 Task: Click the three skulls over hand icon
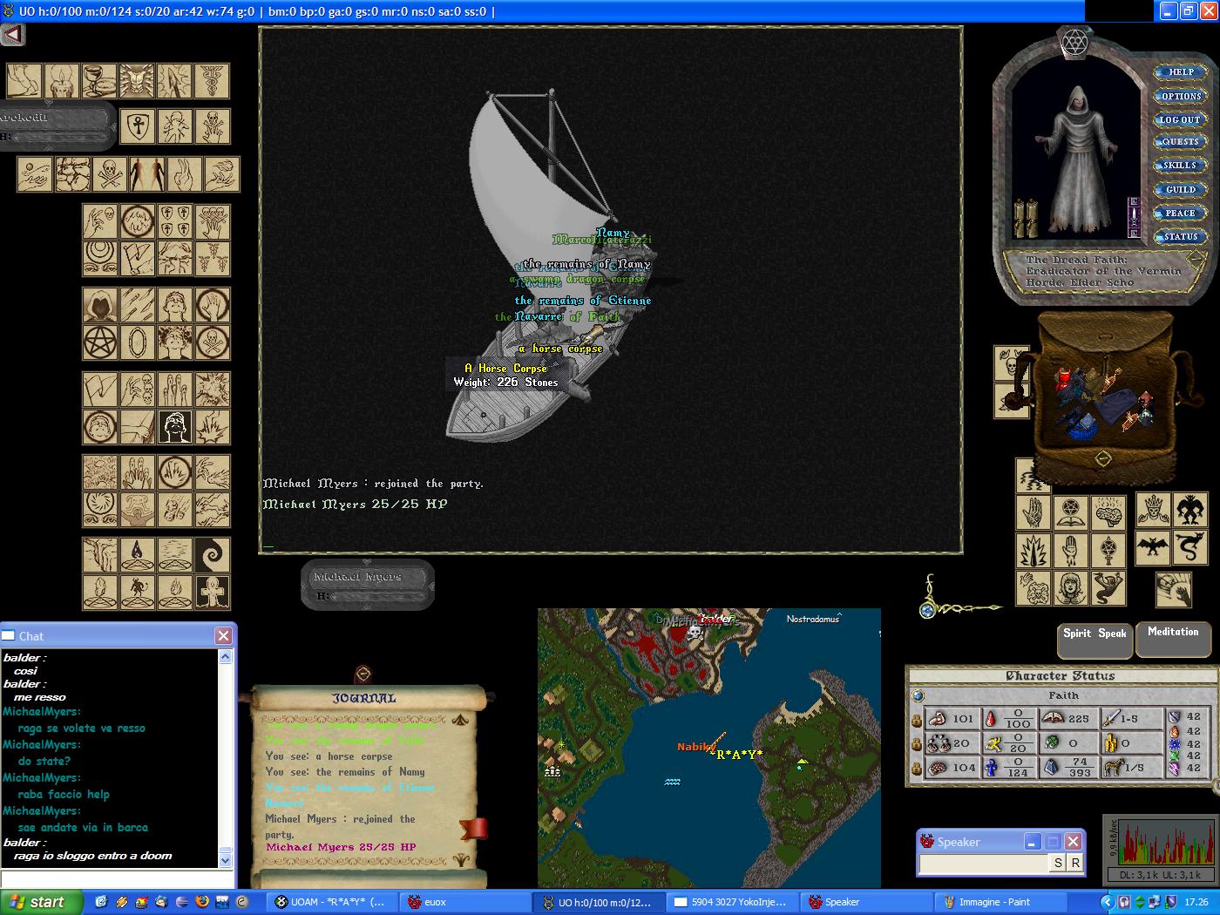point(213,222)
